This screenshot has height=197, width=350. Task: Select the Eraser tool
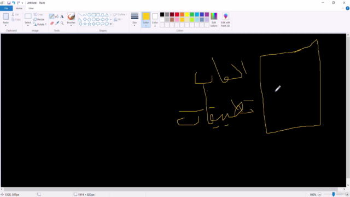pyautogui.click(x=52, y=23)
